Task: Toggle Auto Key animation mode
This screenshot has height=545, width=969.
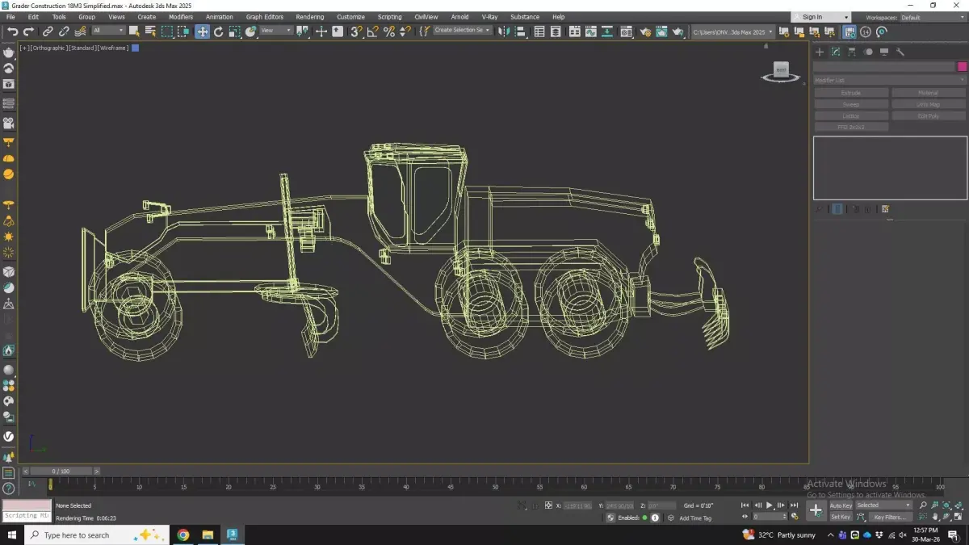Action: [841, 505]
